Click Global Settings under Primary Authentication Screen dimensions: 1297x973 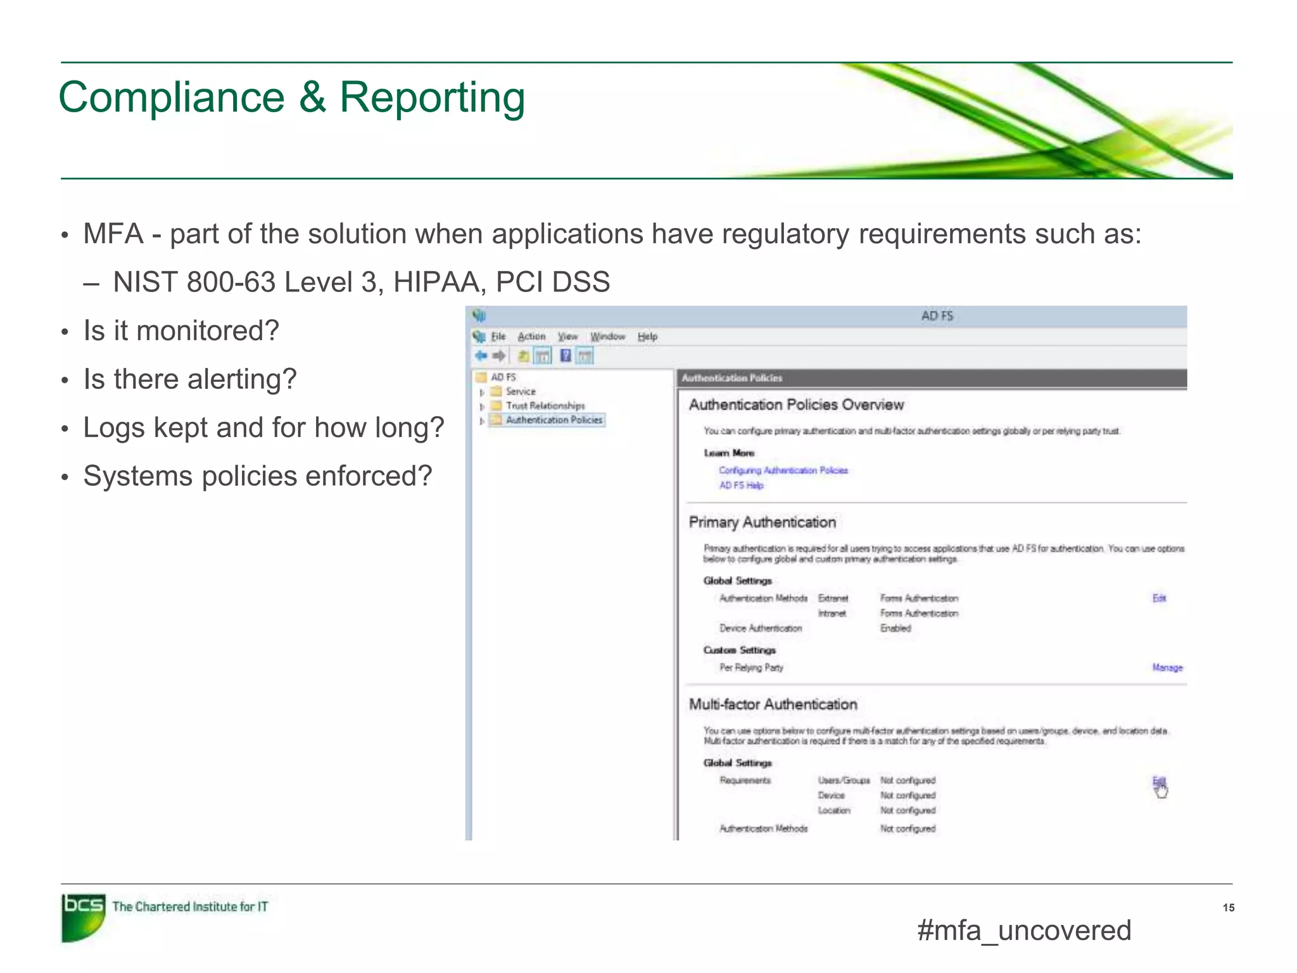tap(737, 581)
